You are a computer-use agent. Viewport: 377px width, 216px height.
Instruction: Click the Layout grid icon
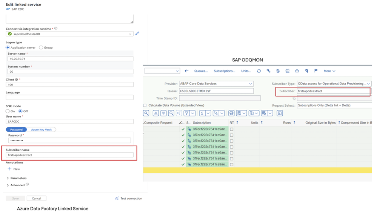(x=264, y=113)
